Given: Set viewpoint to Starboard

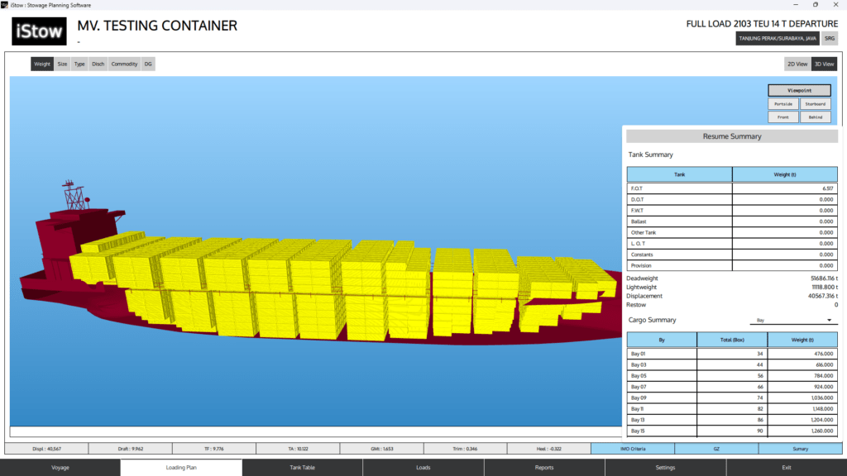Looking at the screenshot, I should click(x=815, y=104).
